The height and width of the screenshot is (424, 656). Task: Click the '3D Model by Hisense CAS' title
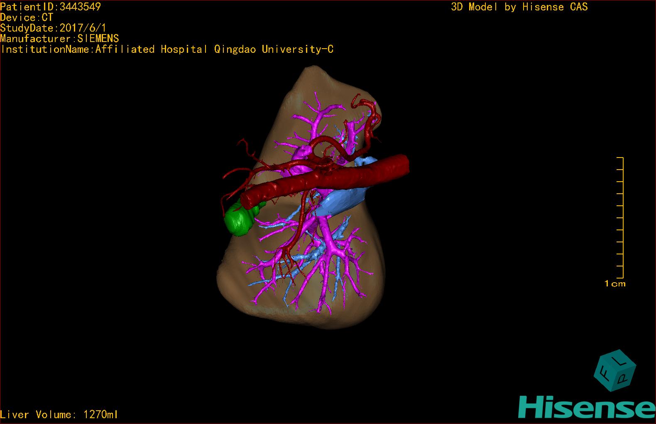(x=519, y=7)
